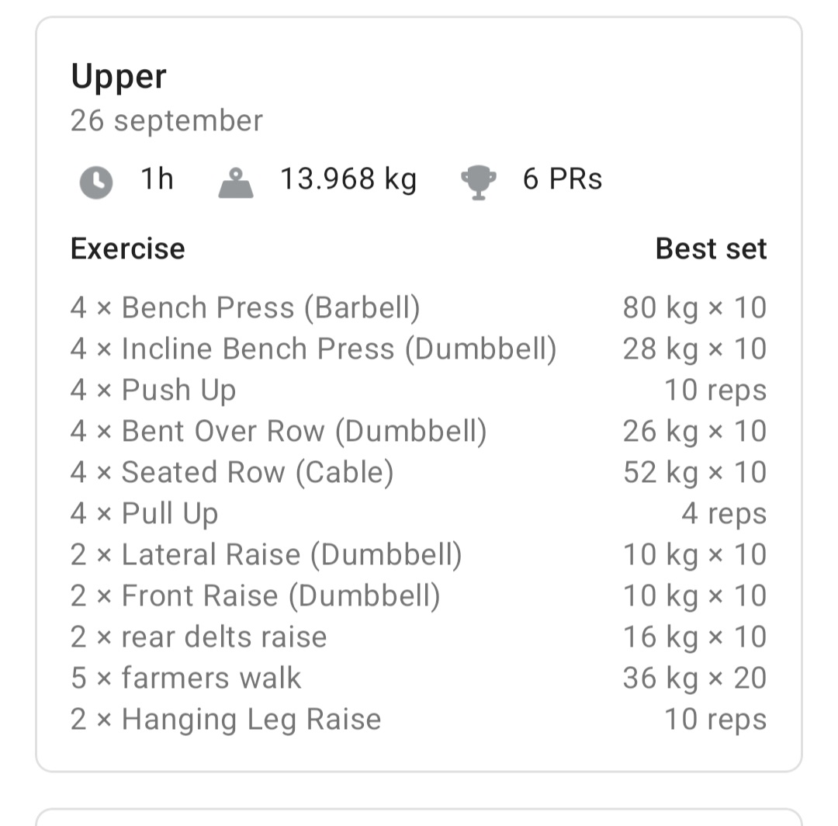The height and width of the screenshot is (826, 838).
Task: Tap the Push Up exercise row
Action: pos(154,390)
